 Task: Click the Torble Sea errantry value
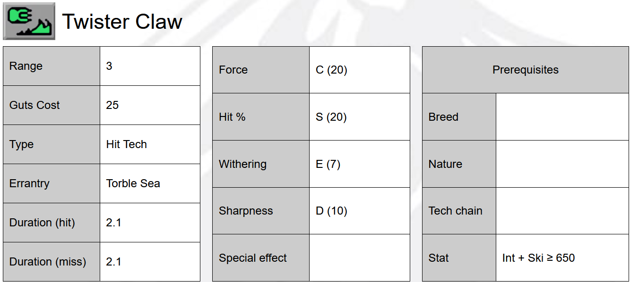pyautogui.click(x=150, y=183)
